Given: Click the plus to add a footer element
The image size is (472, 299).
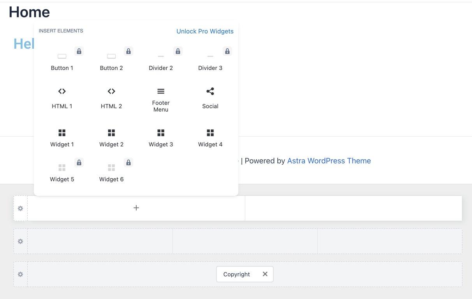Looking at the screenshot, I should [136, 208].
